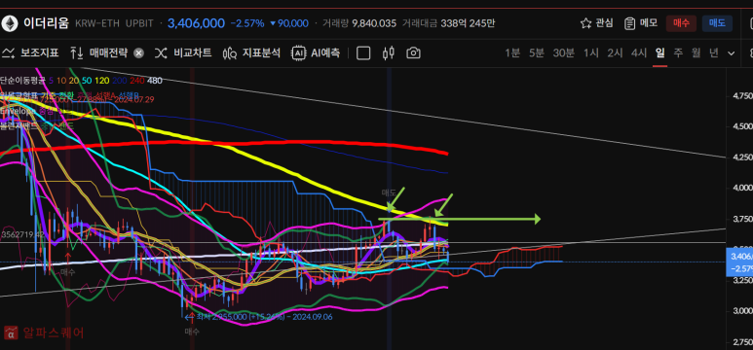753x350 pixels.
Task: Click the blue current price tag on axis
Action: pyautogui.click(x=739, y=262)
